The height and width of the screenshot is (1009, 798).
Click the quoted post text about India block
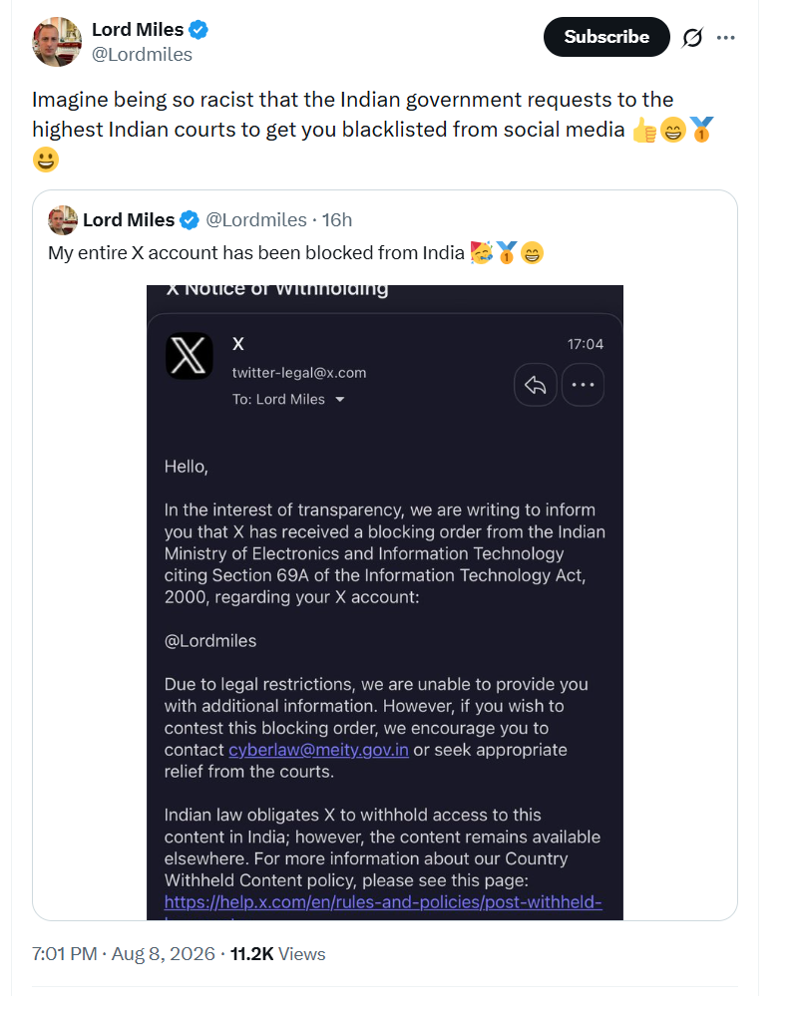pyautogui.click(x=256, y=253)
